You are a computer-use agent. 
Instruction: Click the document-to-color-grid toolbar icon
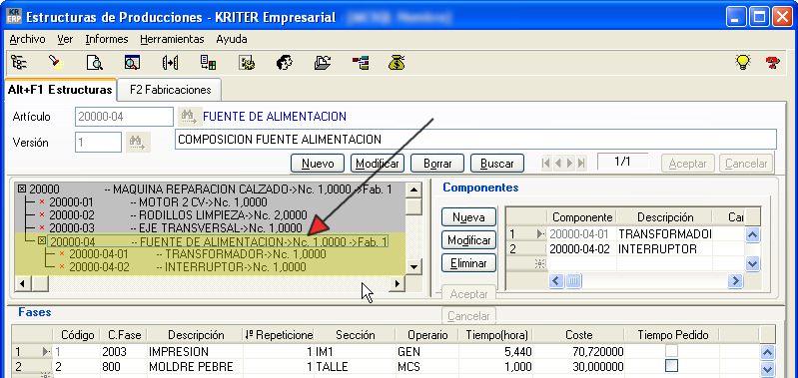tap(208, 63)
